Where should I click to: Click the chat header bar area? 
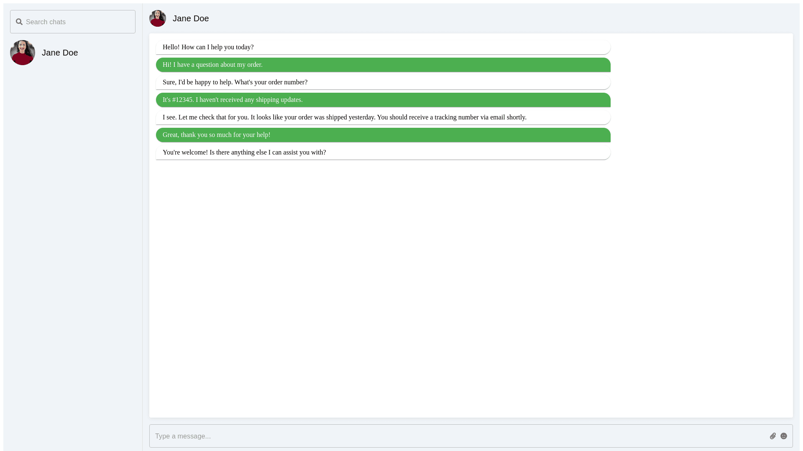click(x=502, y=18)
